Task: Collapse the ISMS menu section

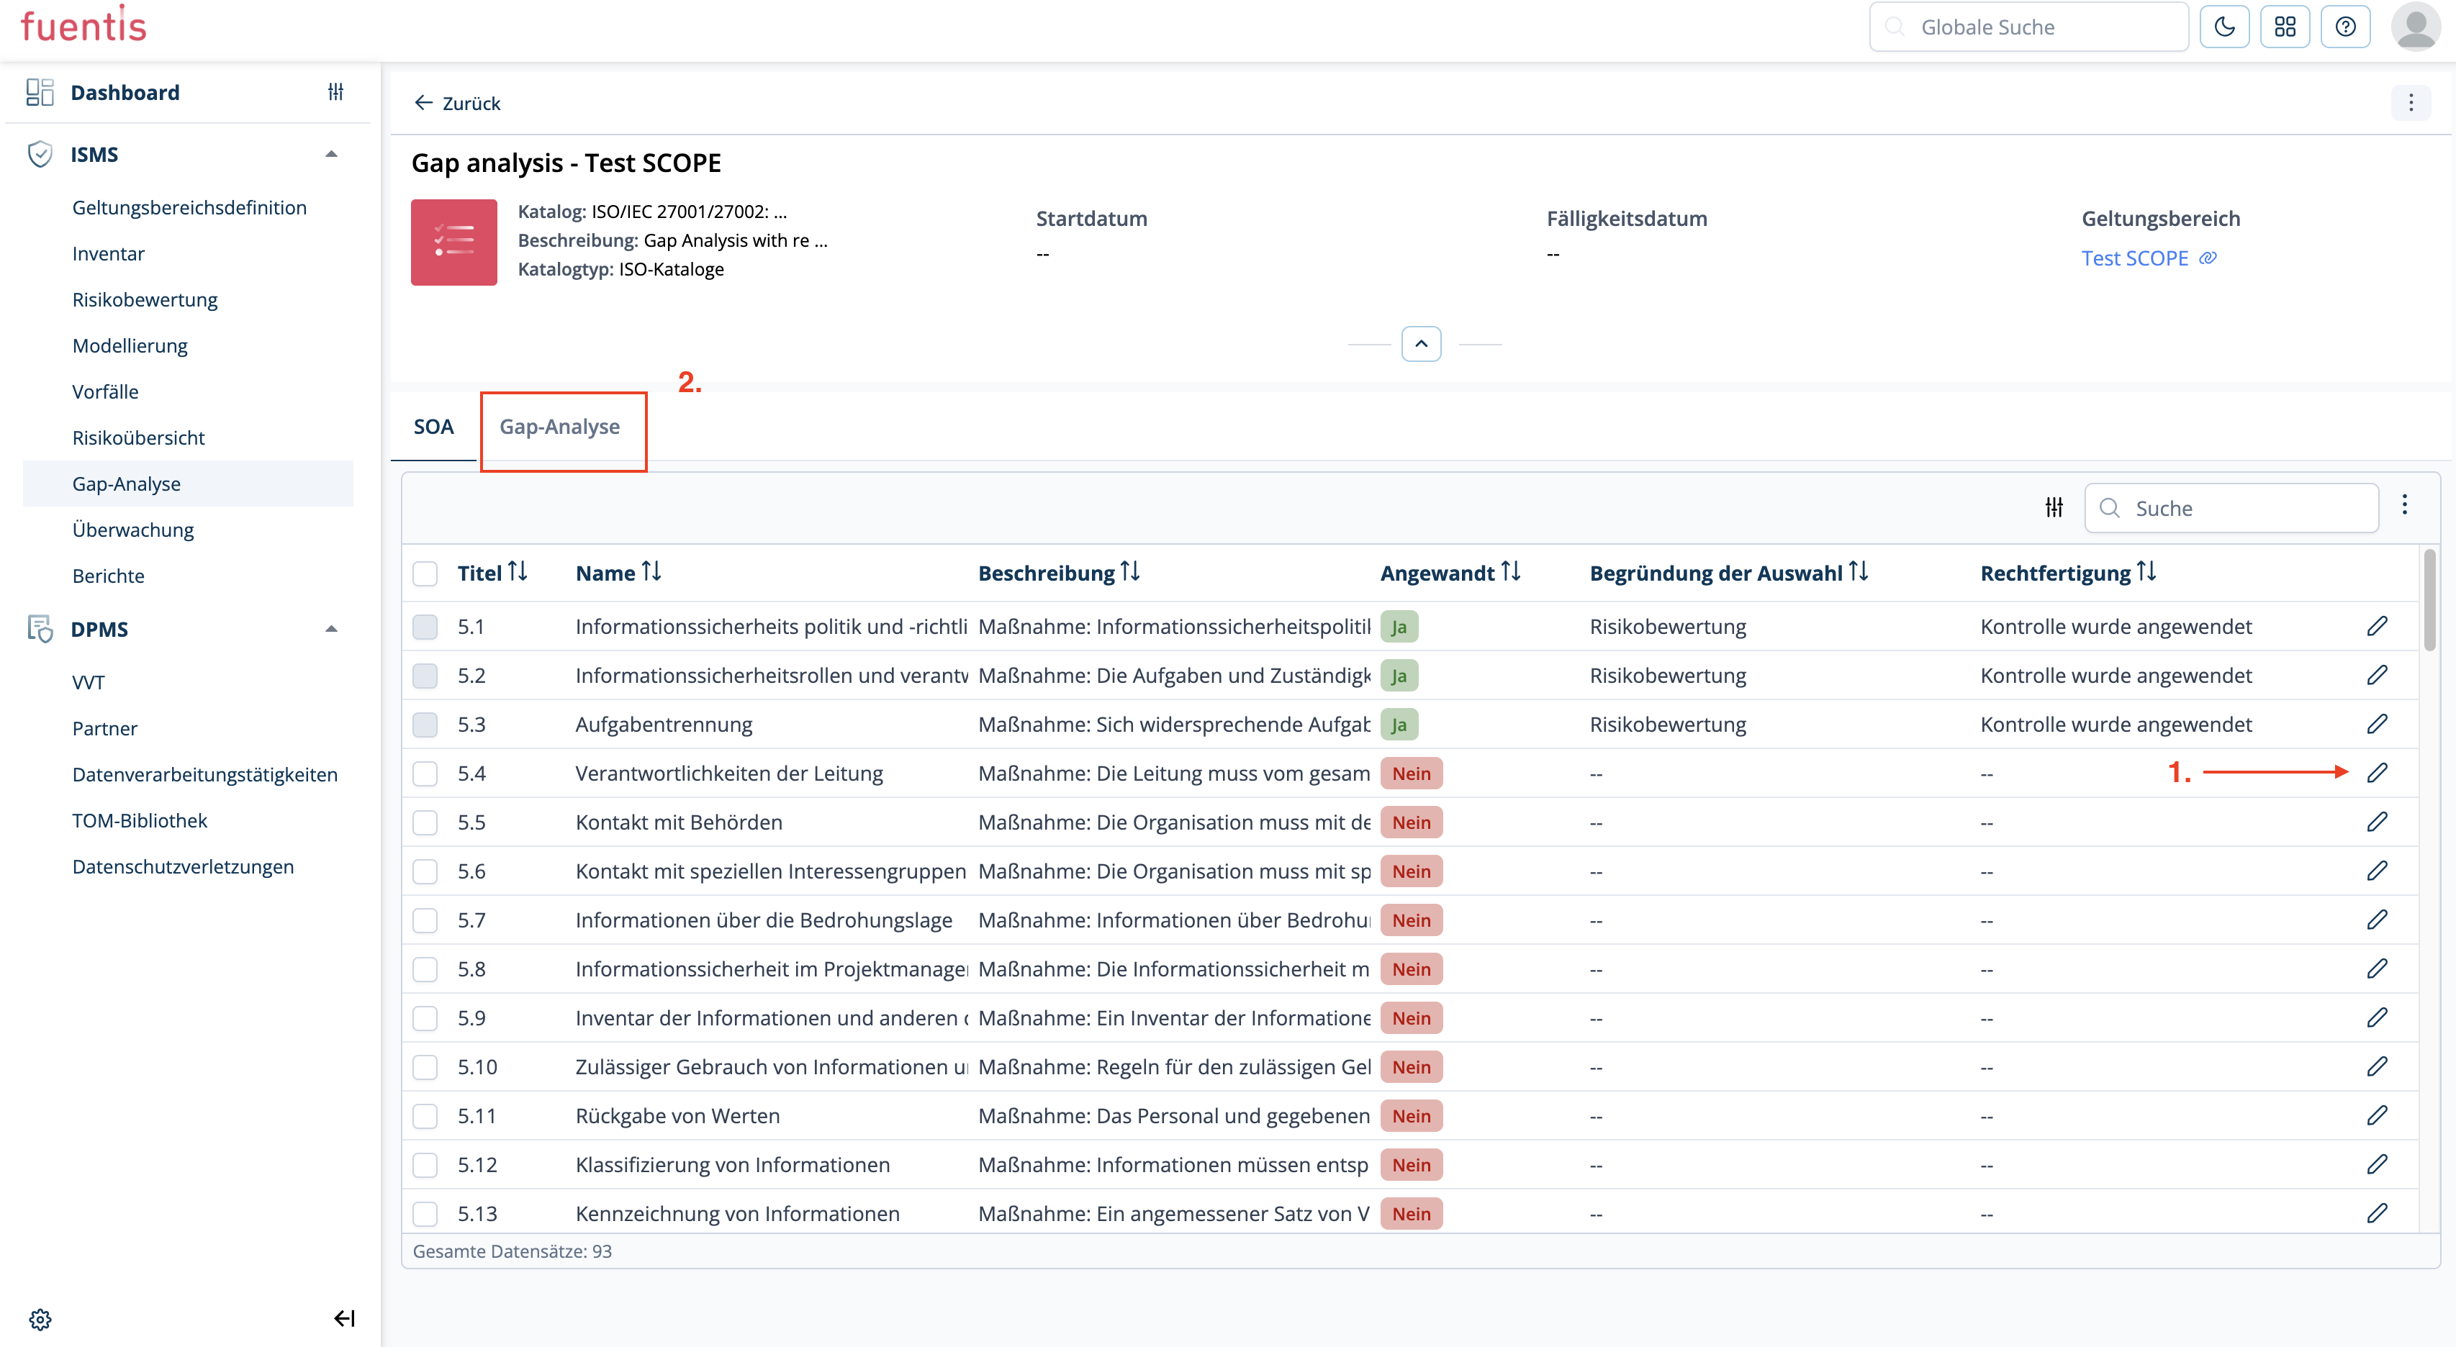Action: pyautogui.click(x=331, y=155)
